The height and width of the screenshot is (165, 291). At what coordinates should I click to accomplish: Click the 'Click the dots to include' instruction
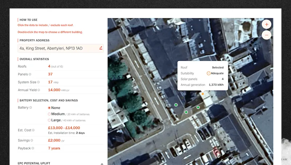tap(46, 25)
